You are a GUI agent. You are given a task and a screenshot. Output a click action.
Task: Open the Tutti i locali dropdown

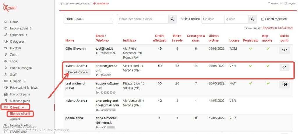tap(88, 19)
